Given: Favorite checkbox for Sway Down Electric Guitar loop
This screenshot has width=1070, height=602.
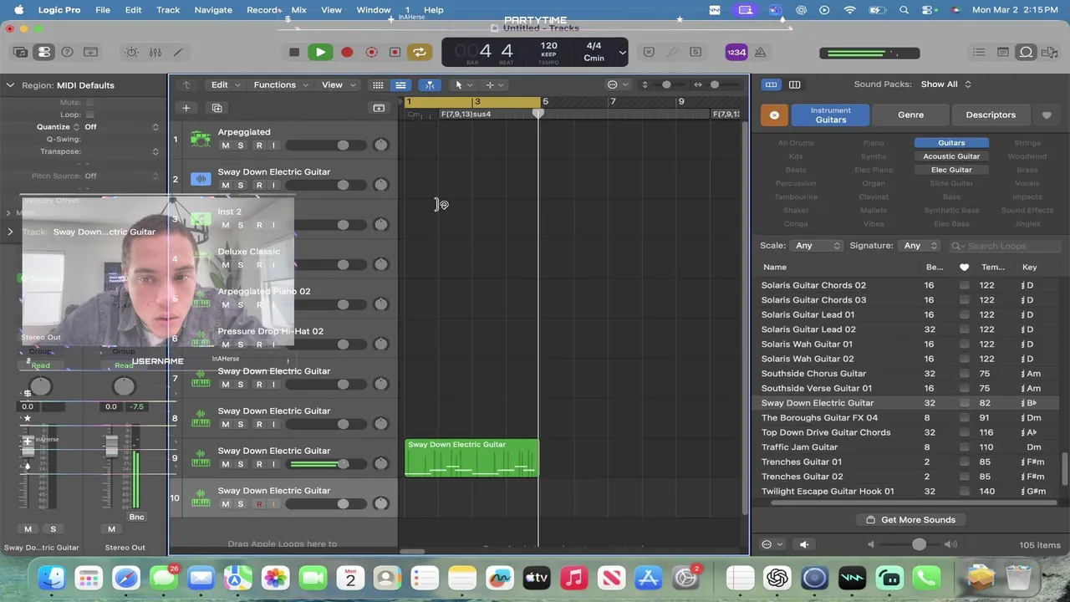Looking at the screenshot, I should tap(965, 403).
